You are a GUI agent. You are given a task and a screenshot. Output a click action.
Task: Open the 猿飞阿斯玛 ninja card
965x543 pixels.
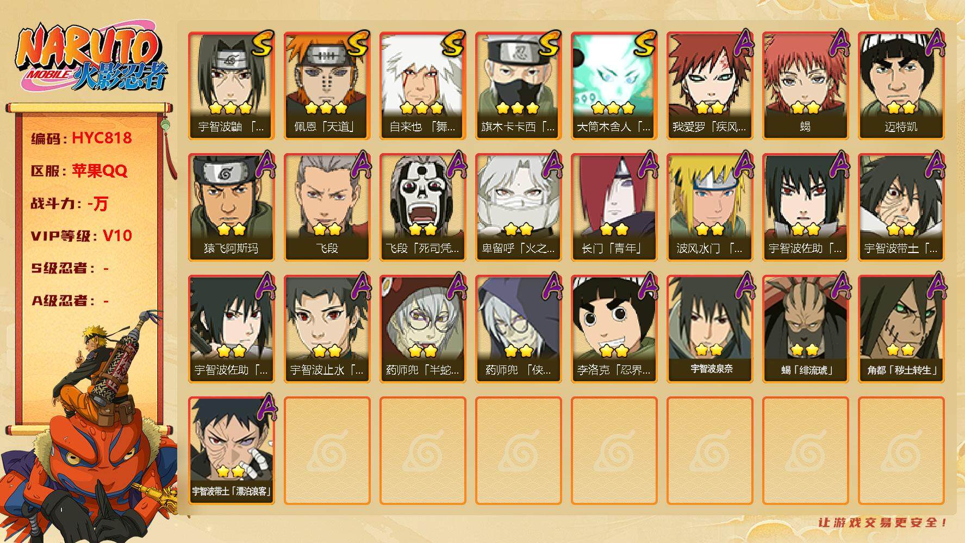[231, 207]
